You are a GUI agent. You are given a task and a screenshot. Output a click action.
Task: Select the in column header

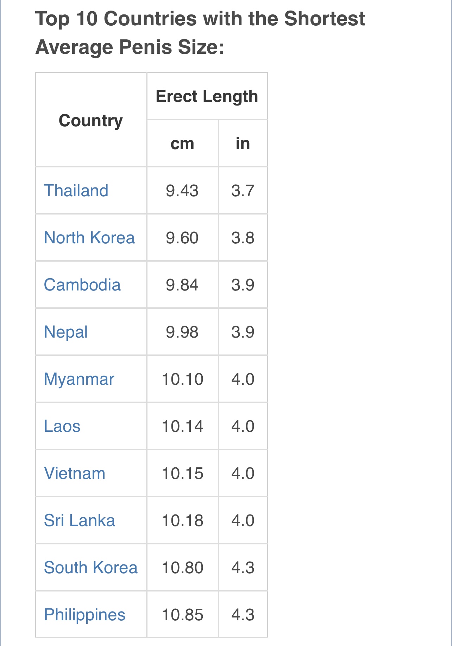coord(243,143)
